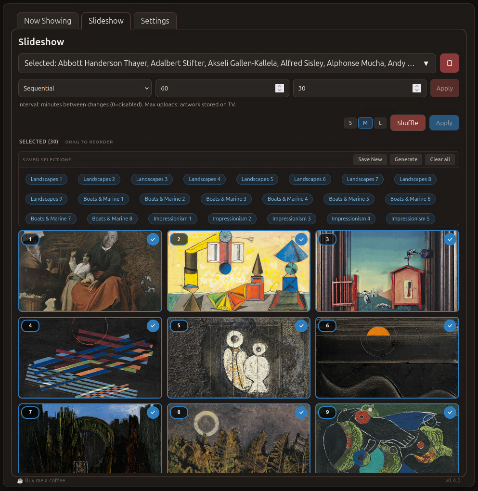Click Save New selection button

[x=370, y=159]
